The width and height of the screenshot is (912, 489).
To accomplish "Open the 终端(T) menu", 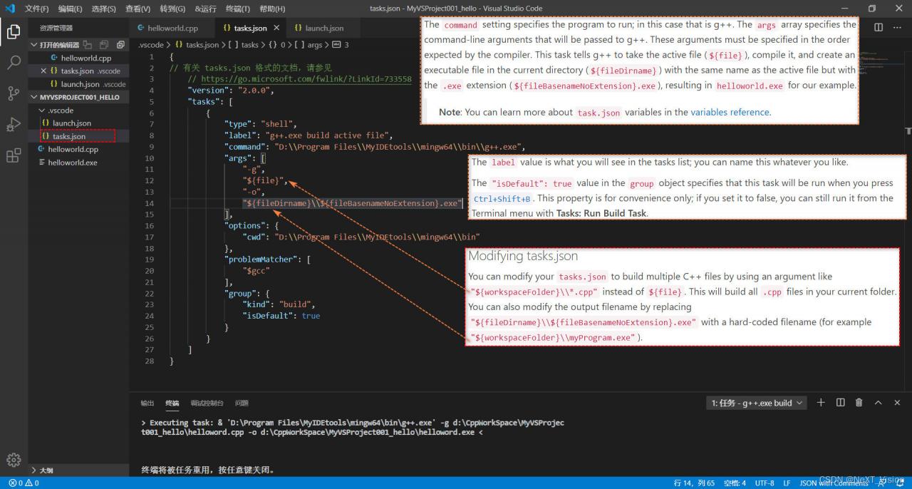I will coord(237,9).
